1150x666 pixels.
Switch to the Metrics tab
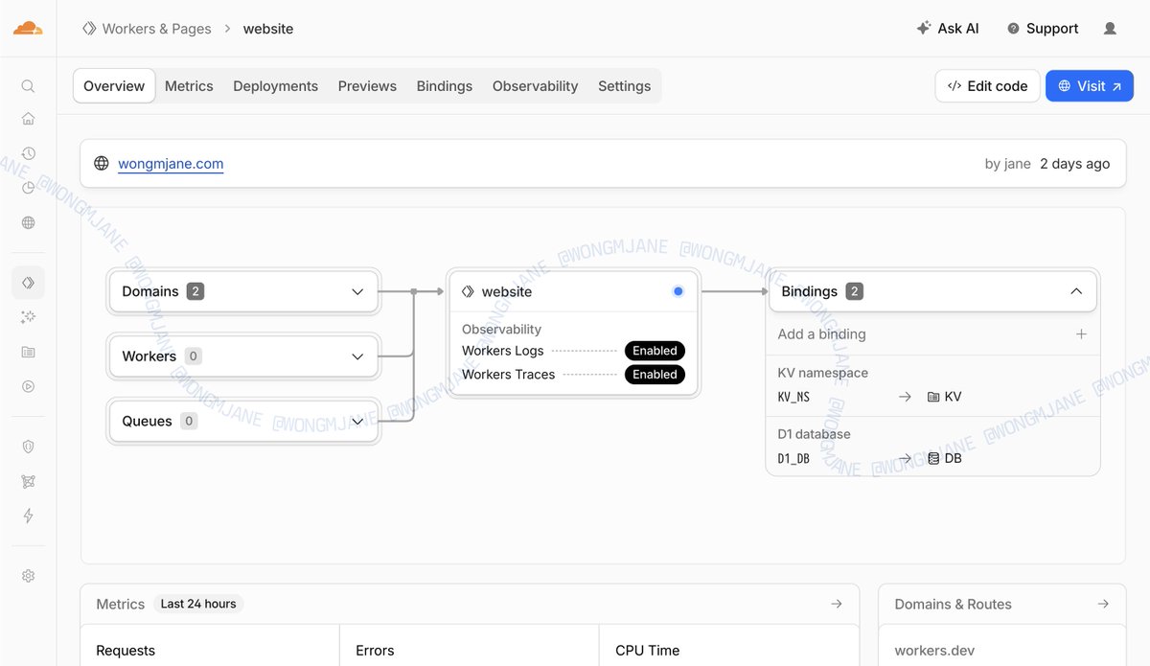tap(189, 86)
